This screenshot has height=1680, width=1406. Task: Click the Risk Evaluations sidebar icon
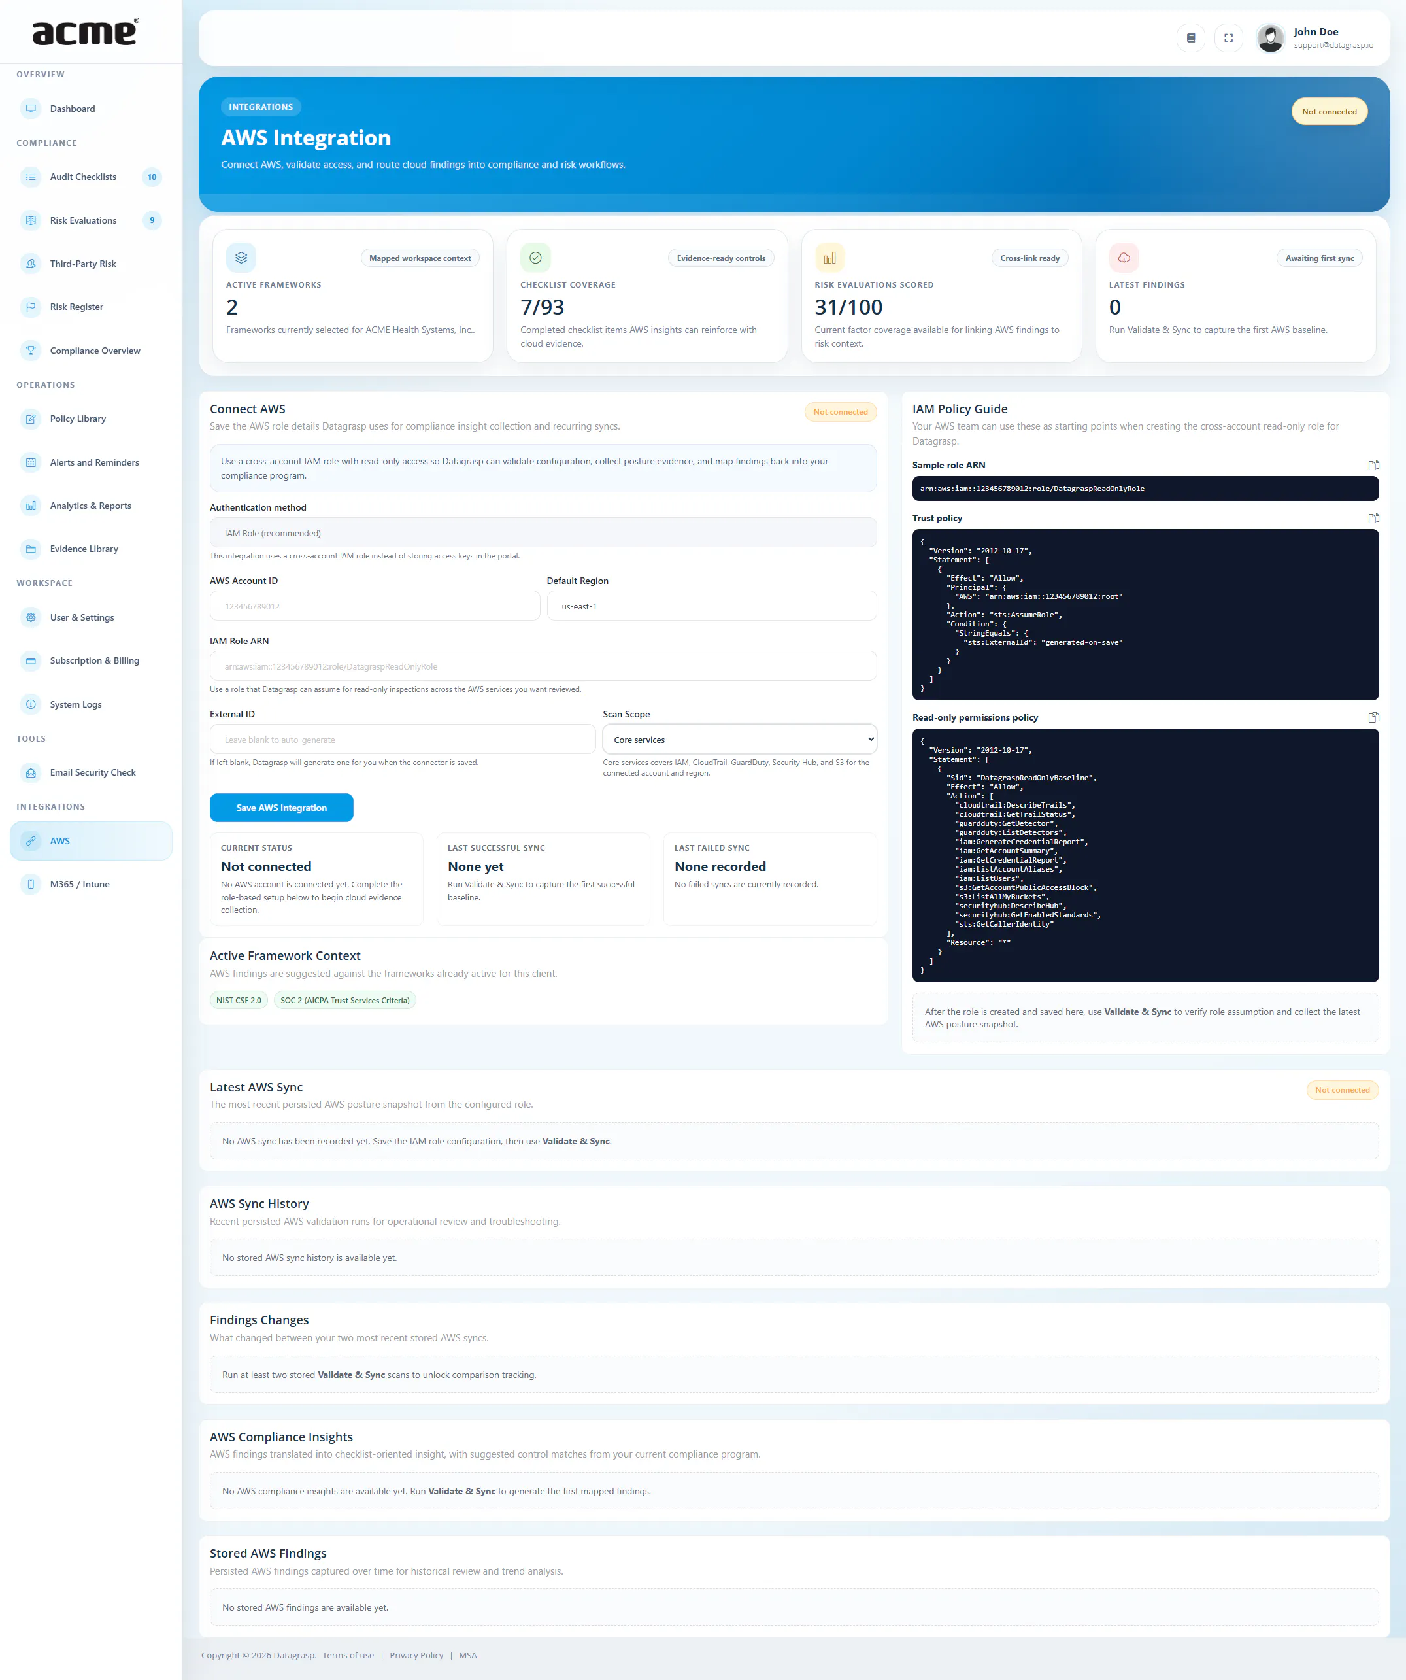tap(30, 220)
